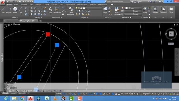Open the Annotate ribbon tab
This screenshot has height=101, width=179.
click(x=24, y=4)
